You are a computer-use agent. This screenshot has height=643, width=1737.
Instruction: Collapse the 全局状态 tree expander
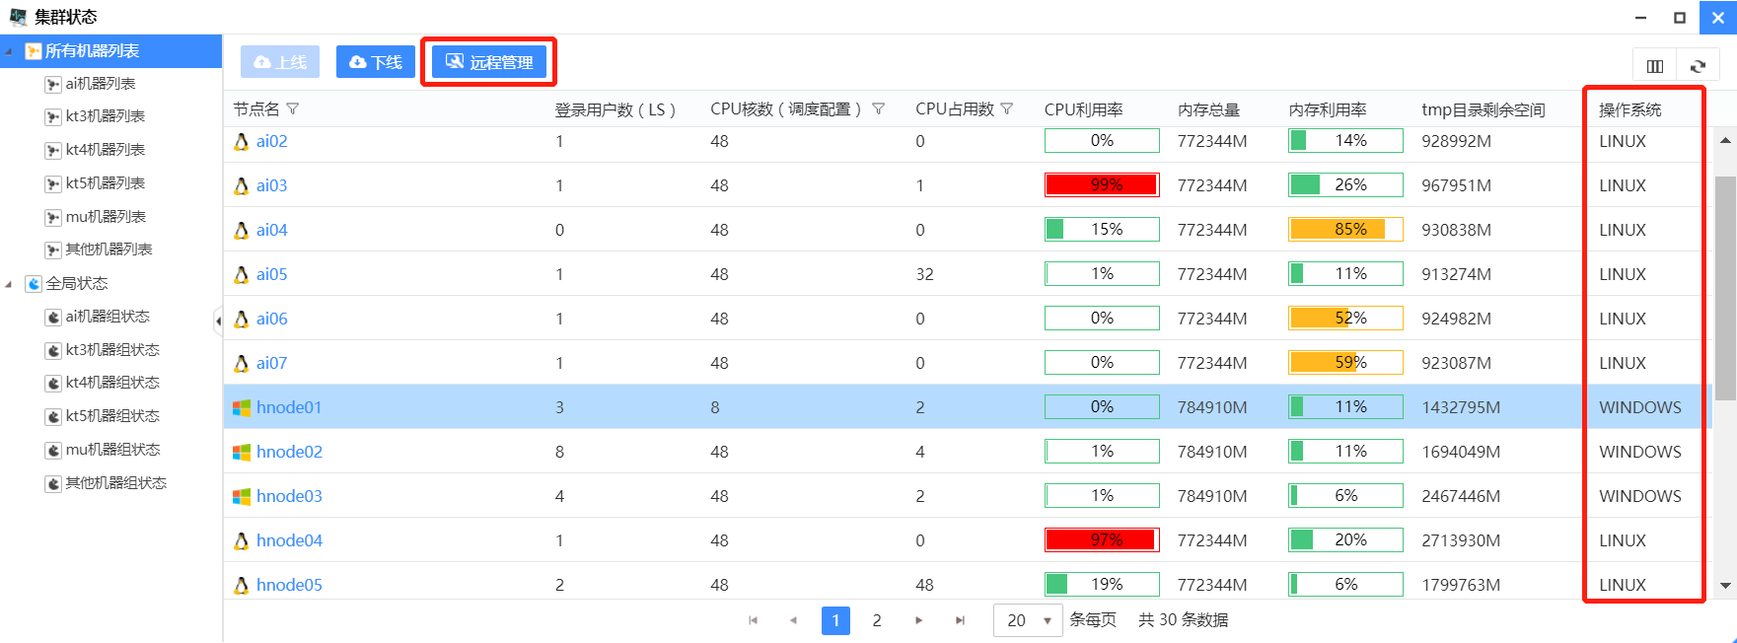pyautogui.click(x=9, y=284)
